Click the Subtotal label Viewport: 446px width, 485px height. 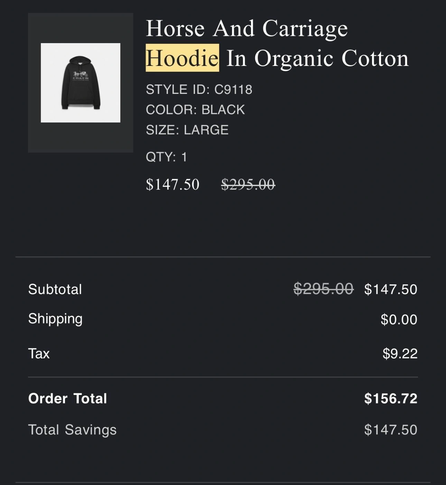(55, 289)
